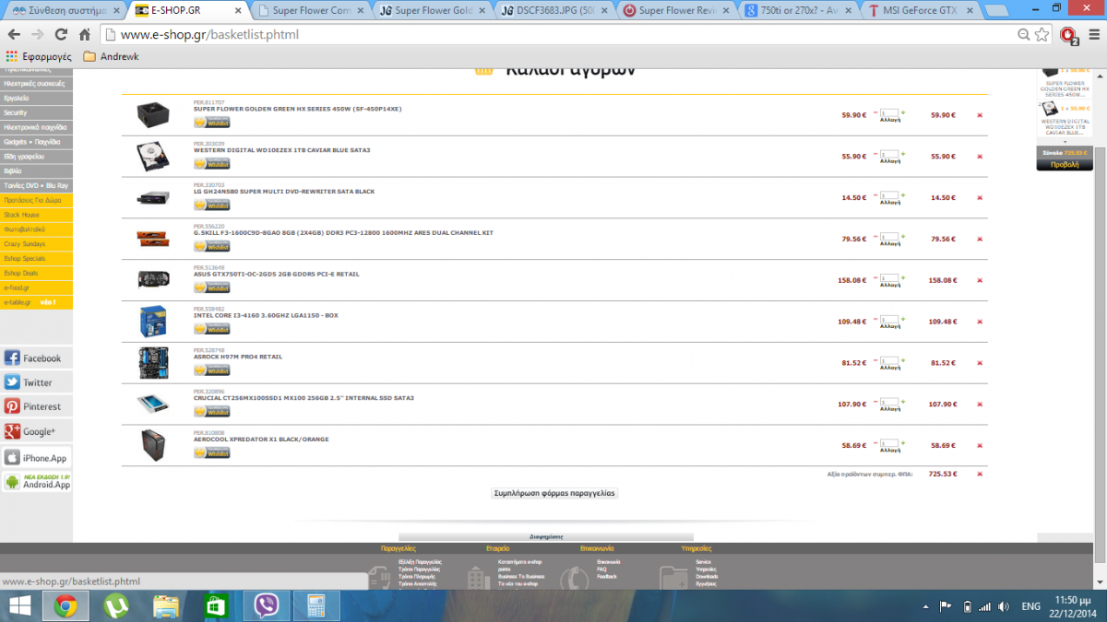Remove the G.Skill RAM kit from basket
The image size is (1107, 622).
[980, 239]
